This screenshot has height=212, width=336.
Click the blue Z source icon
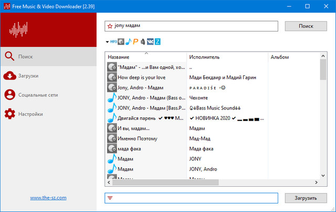click(157, 42)
